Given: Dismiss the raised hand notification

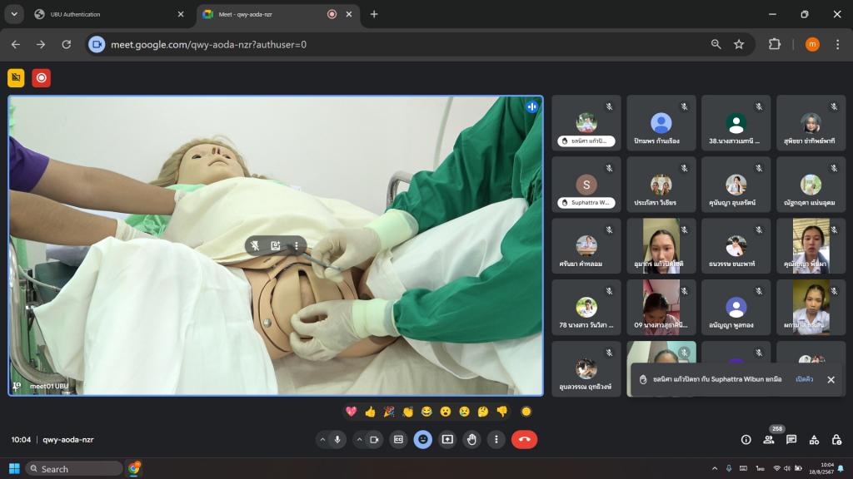Looking at the screenshot, I should tap(831, 379).
